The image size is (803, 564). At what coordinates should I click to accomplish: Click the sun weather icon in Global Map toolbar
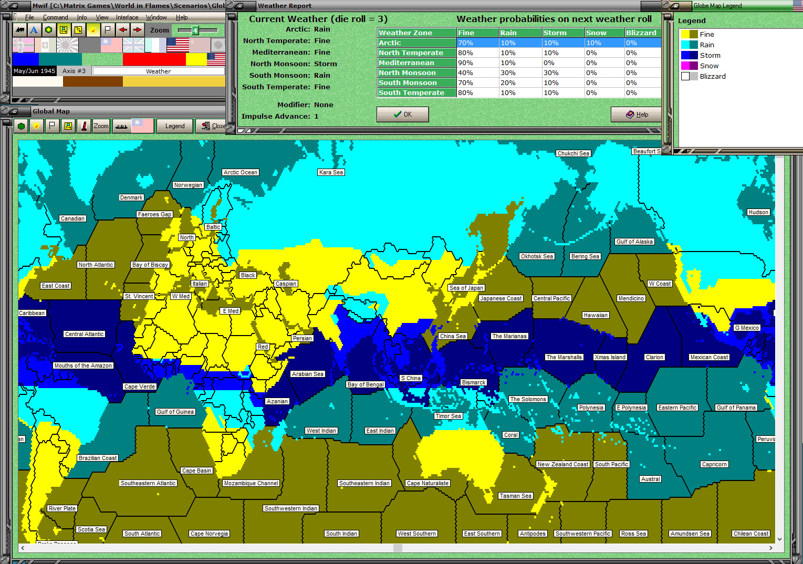(36, 126)
